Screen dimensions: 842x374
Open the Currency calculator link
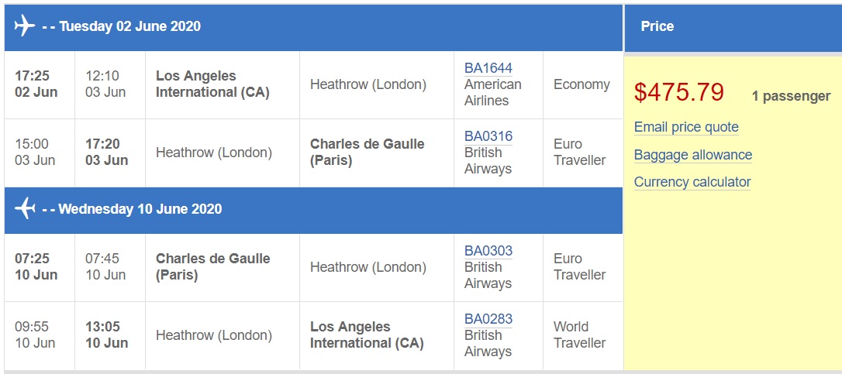click(692, 182)
